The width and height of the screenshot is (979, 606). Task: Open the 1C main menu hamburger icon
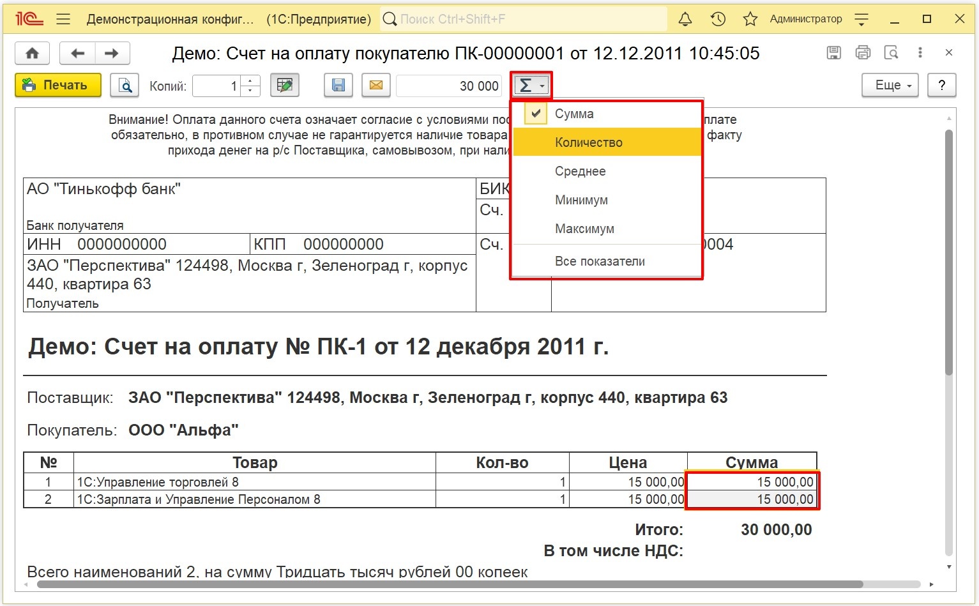tap(63, 19)
